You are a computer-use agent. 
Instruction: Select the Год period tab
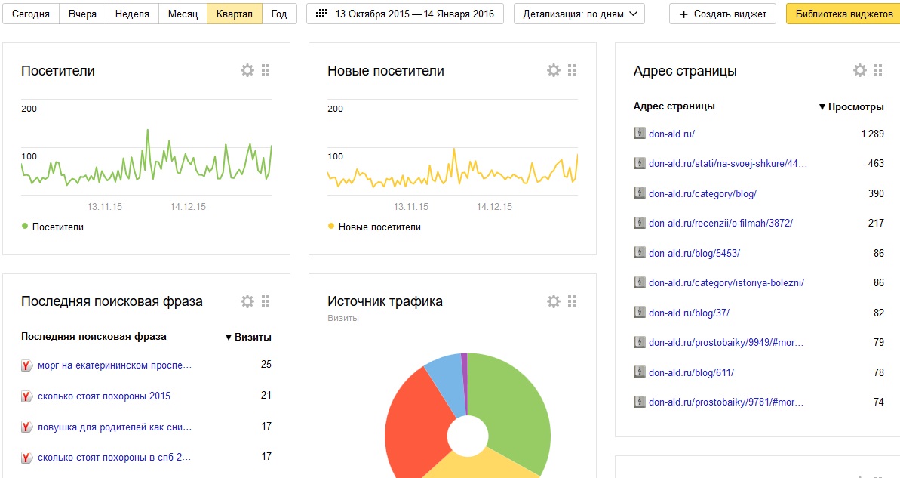[x=279, y=14]
